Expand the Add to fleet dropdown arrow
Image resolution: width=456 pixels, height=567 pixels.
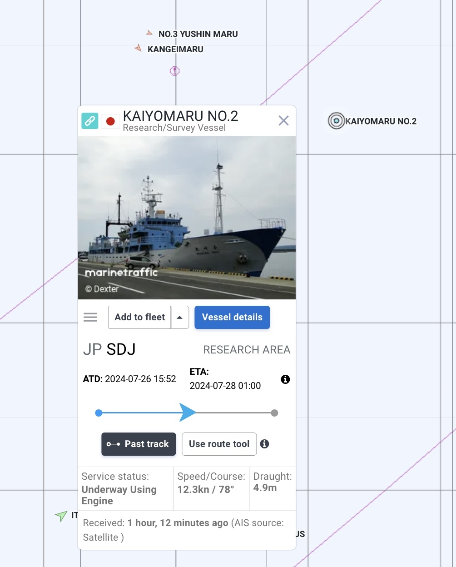180,317
